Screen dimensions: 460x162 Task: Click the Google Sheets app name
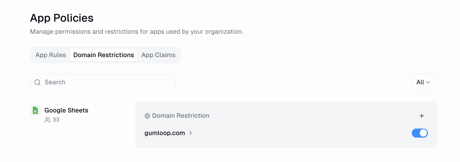click(x=66, y=110)
